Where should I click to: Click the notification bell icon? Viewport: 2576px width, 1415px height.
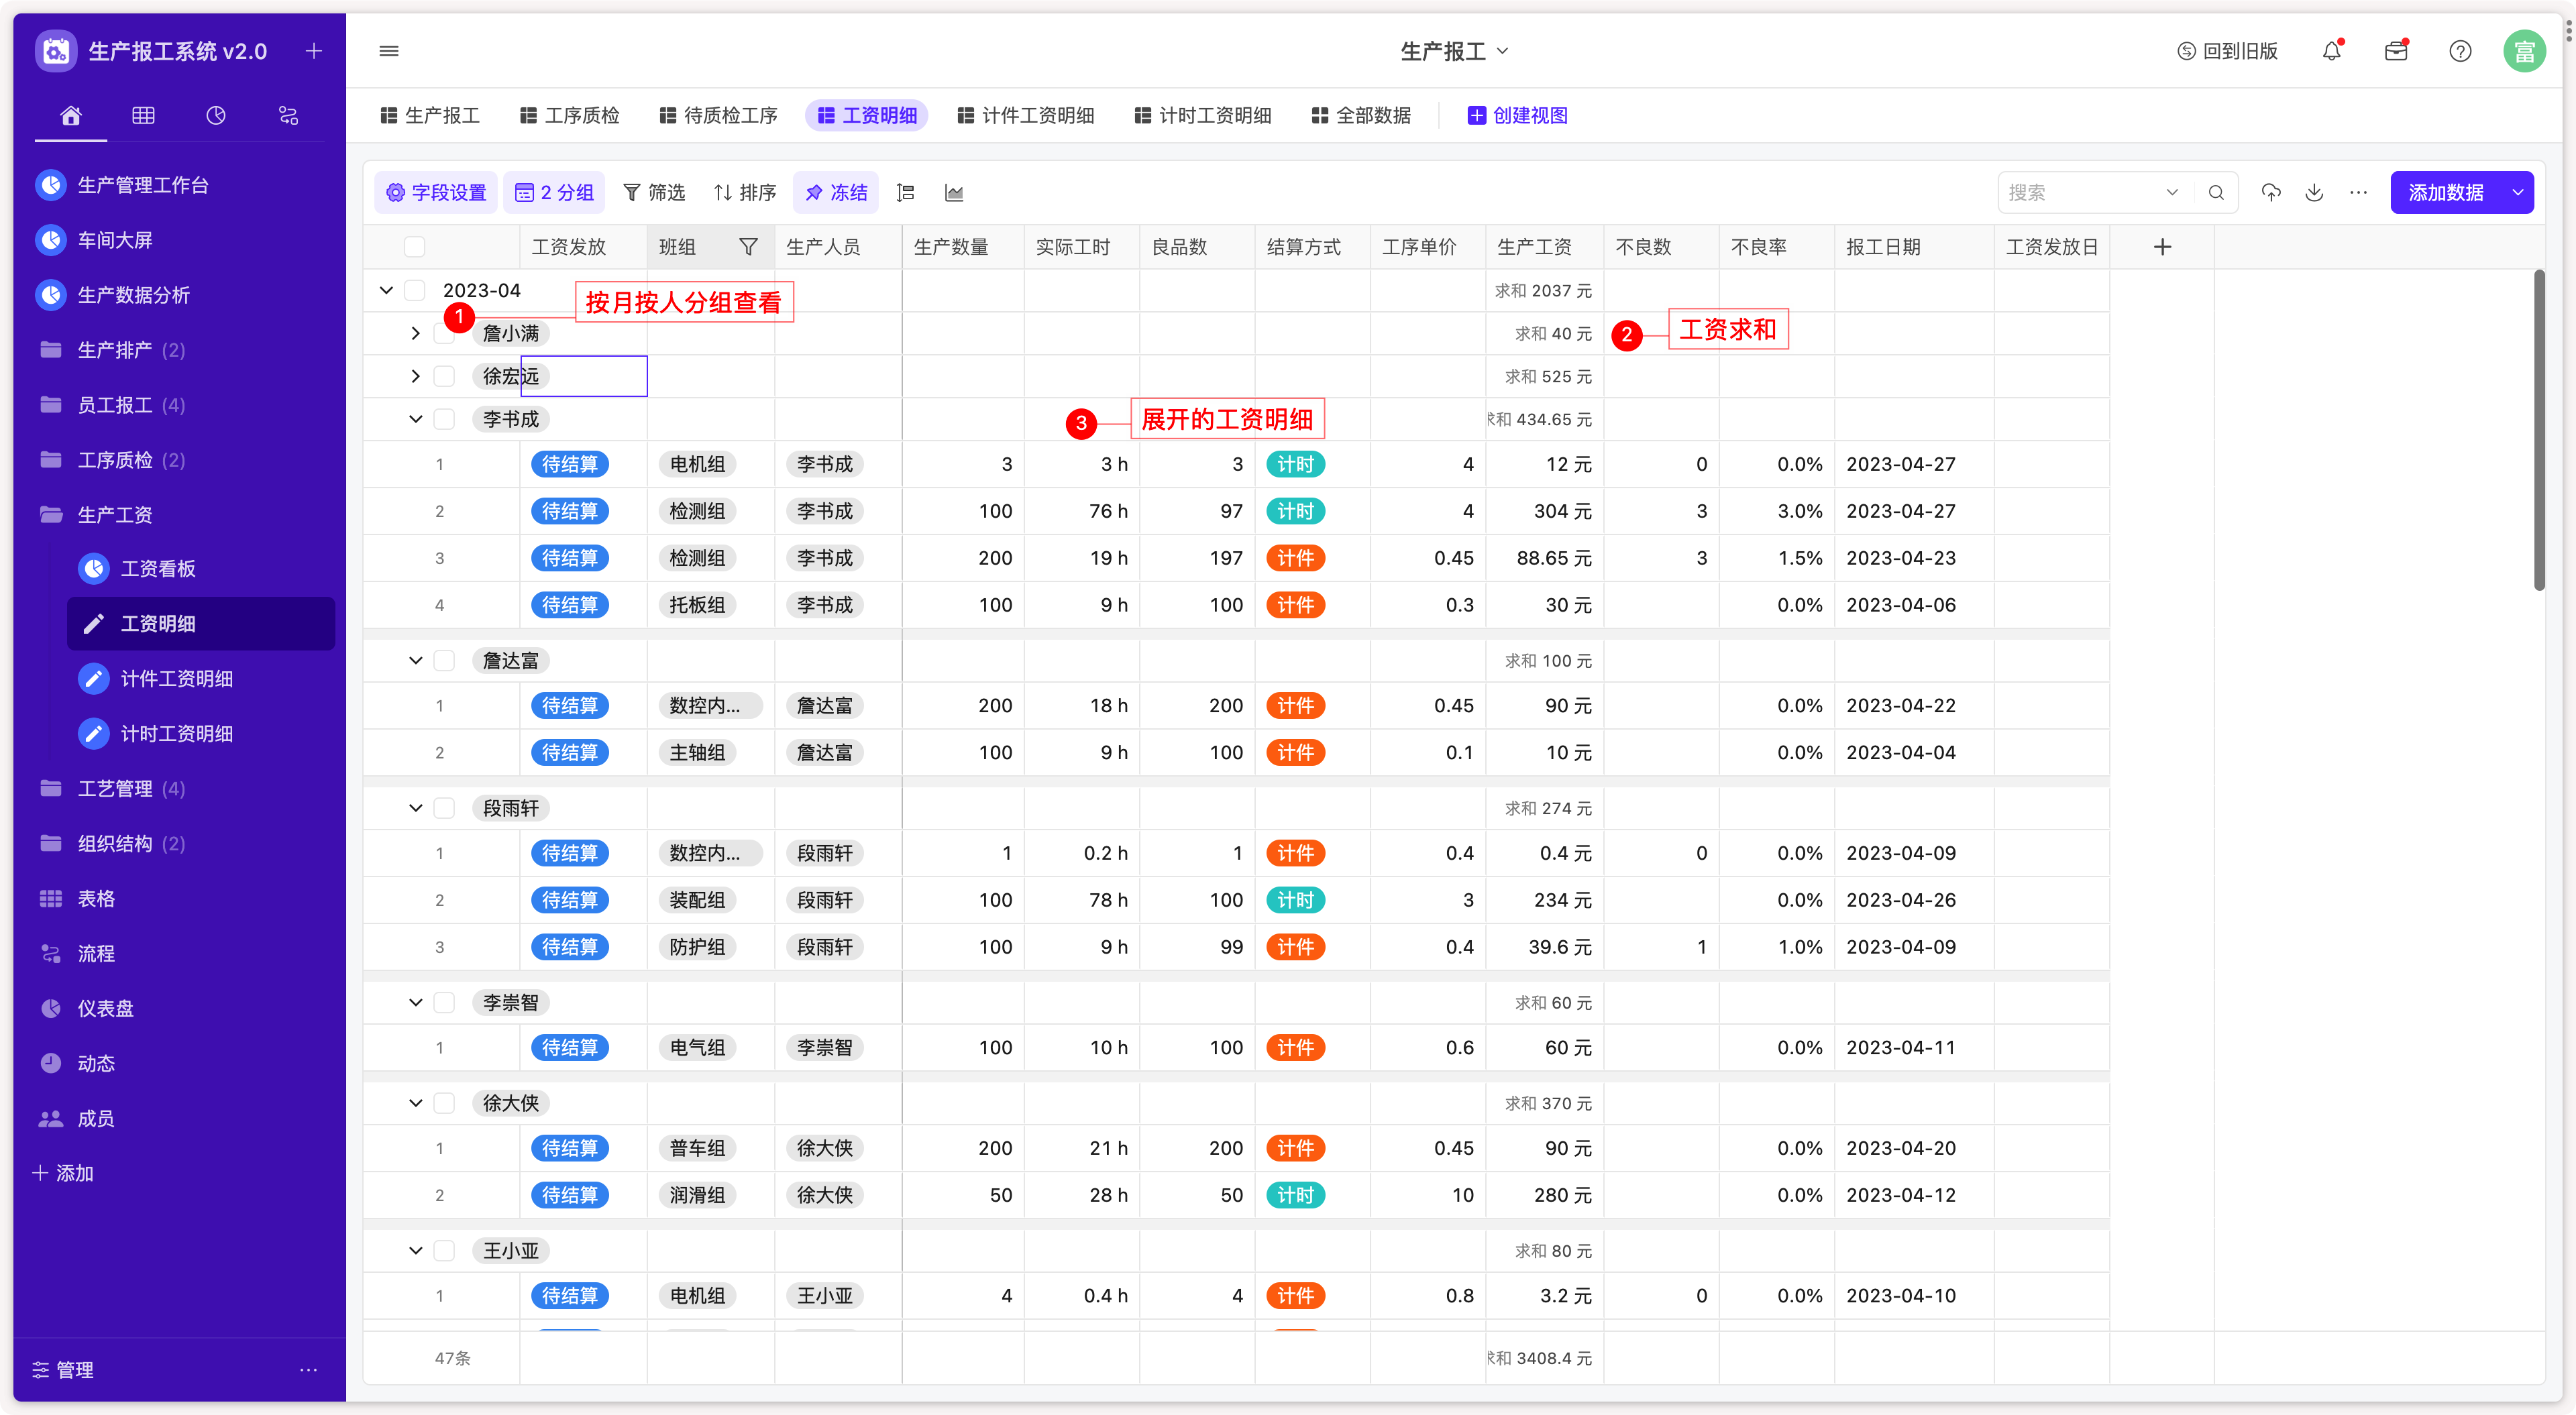tap(2331, 51)
